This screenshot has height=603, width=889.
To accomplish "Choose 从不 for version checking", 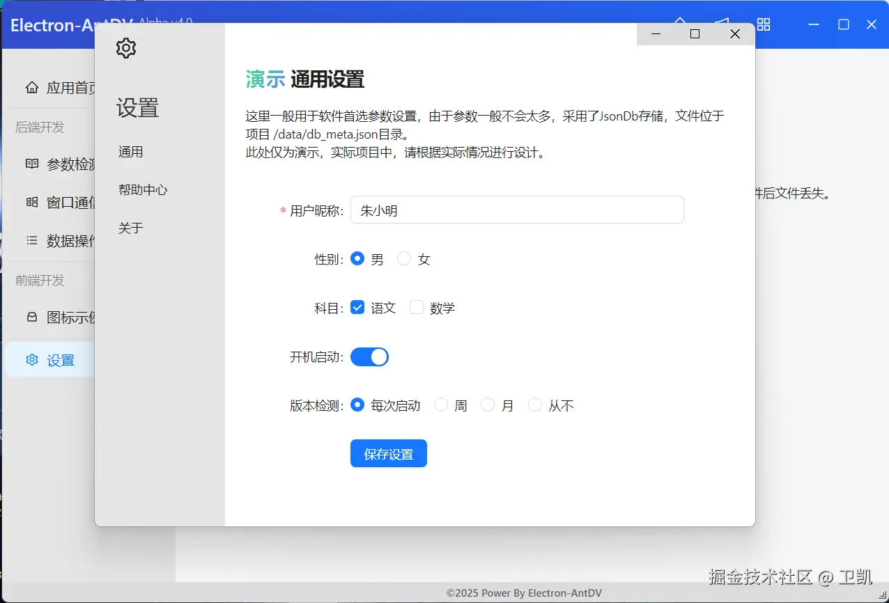I will pos(534,405).
